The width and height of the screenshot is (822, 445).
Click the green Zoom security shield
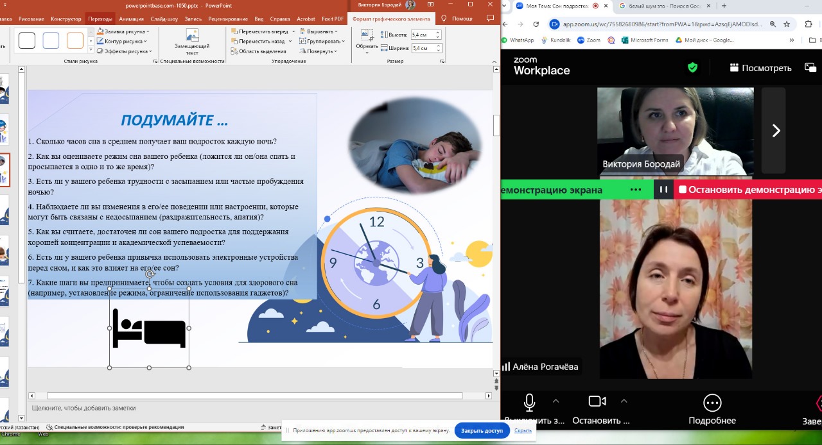(692, 67)
